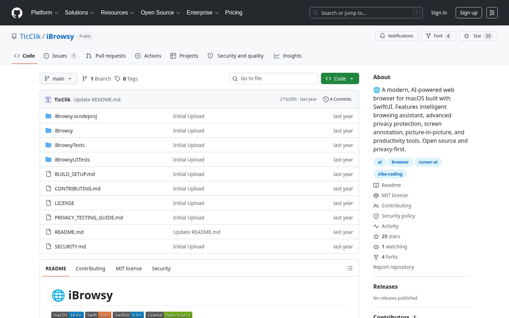
Task: Open the Security policy sidebar link
Action: tap(394, 216)
